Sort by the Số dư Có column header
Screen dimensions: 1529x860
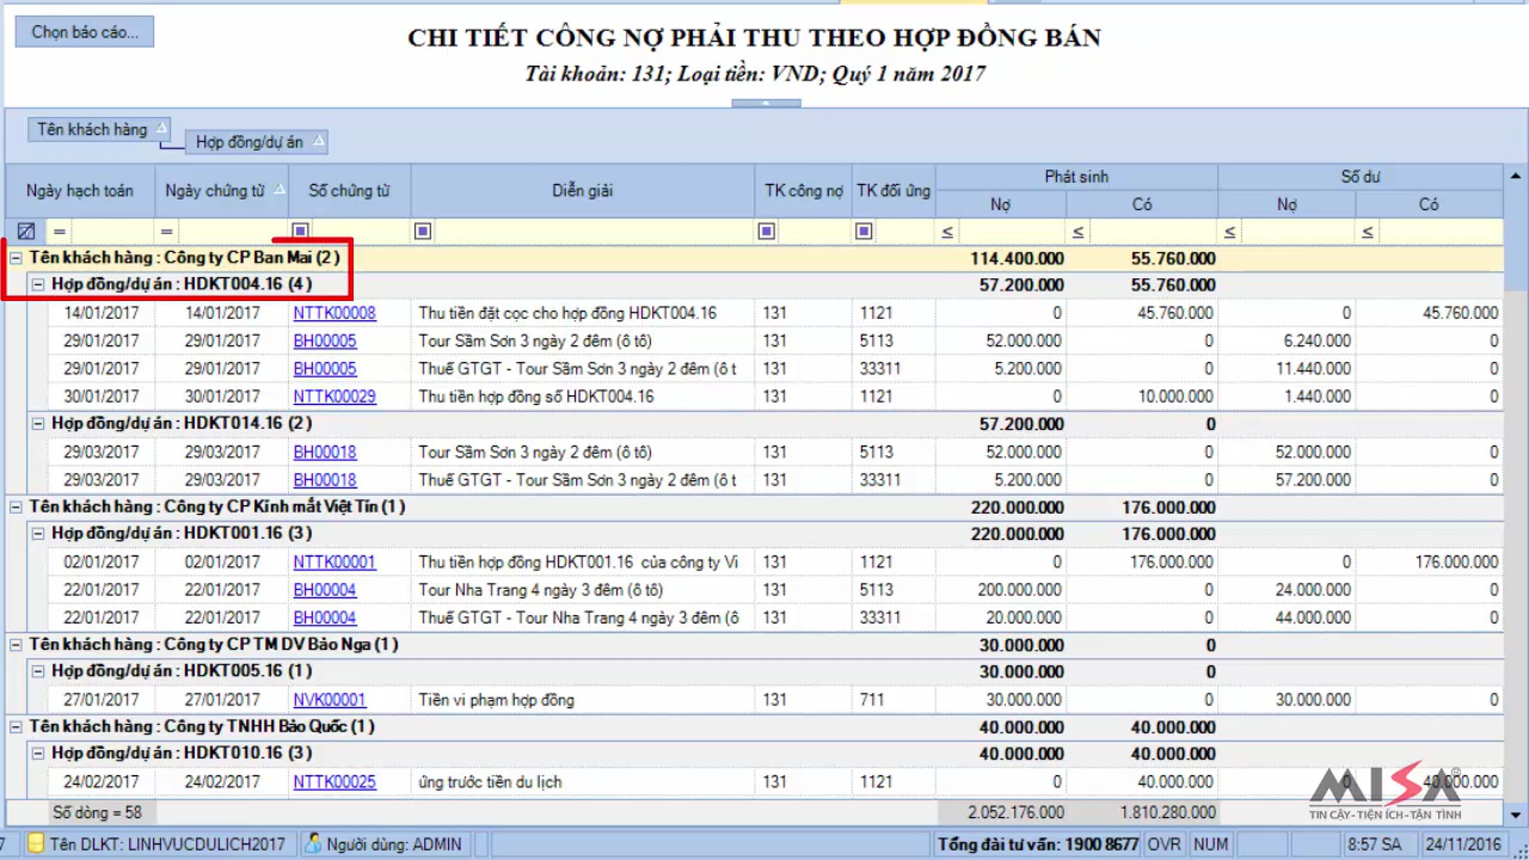1429,204
